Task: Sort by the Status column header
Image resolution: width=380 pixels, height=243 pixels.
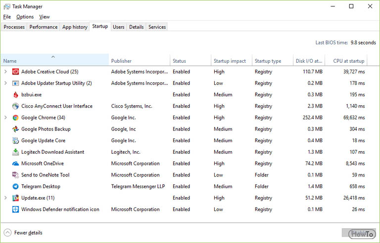Action: click(x=190, y=60)
